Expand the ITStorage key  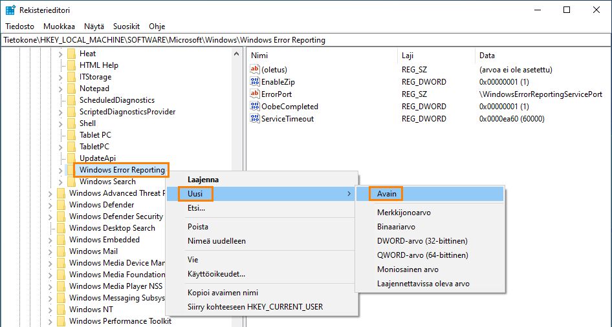(61, 77)
